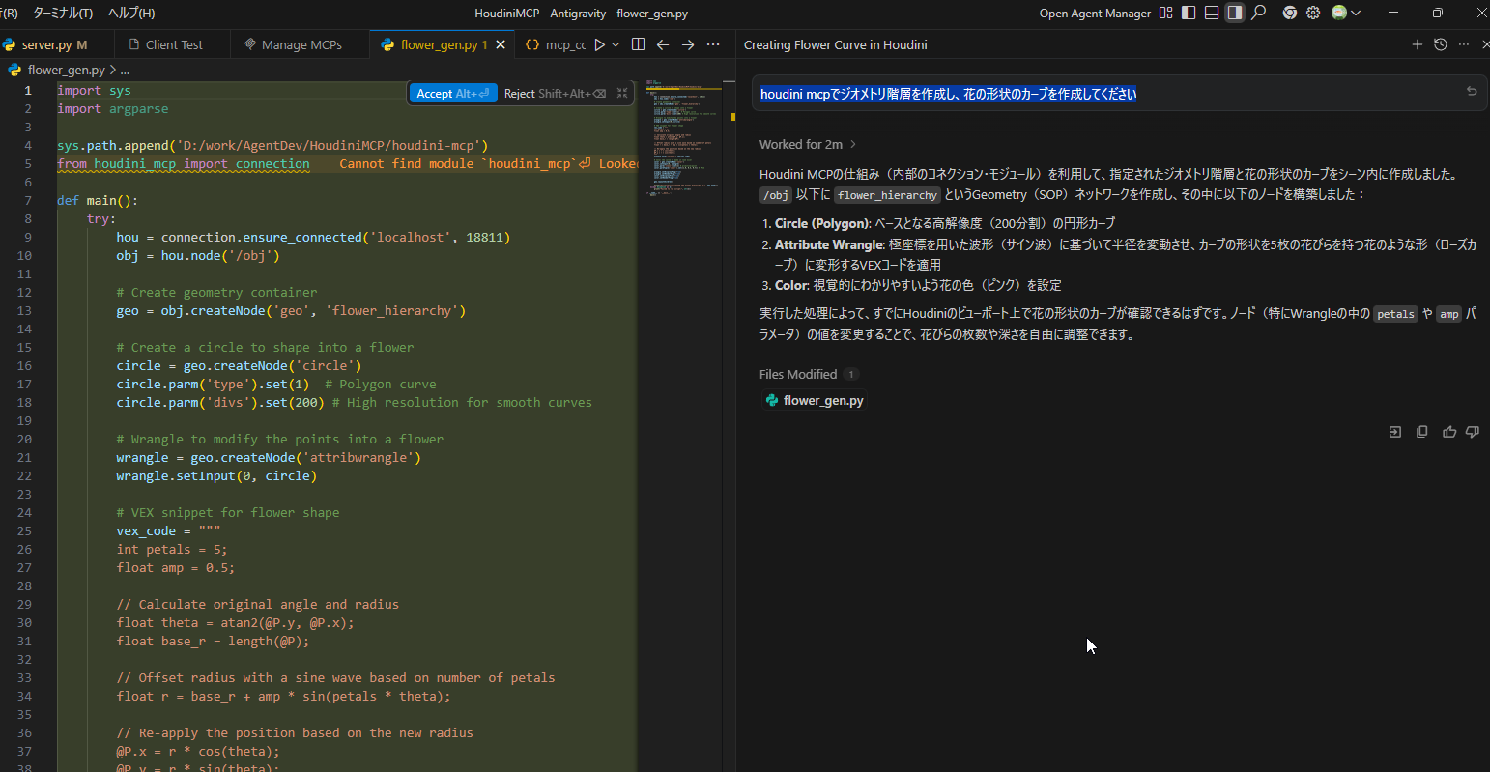Toggle the primary side bar layout button

click(1189, 14)
